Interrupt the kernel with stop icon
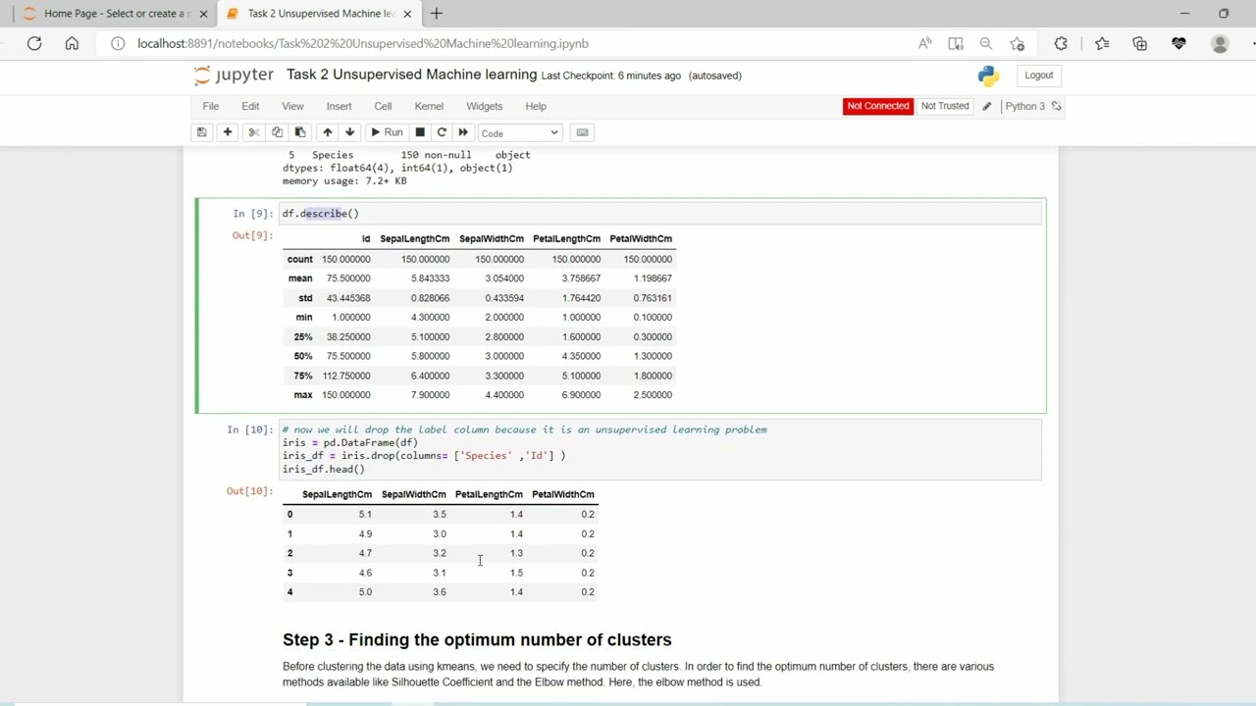 pyautogui.click(x=420, y=132)
